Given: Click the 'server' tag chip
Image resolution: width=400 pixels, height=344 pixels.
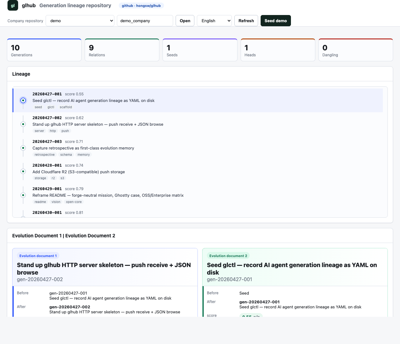Looking at the screenshot, I should 39,131.
